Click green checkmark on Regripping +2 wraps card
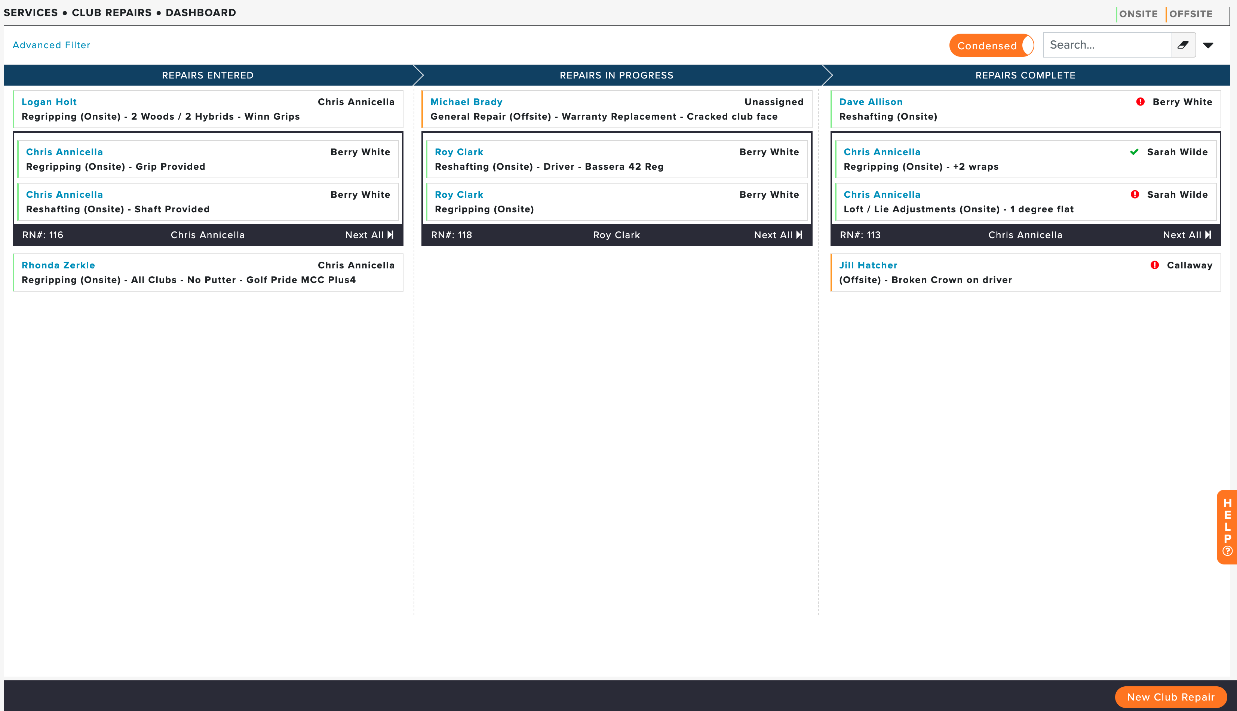Screen dimensions: 1237x711 pyautogui.click(x=1135, y=152)
